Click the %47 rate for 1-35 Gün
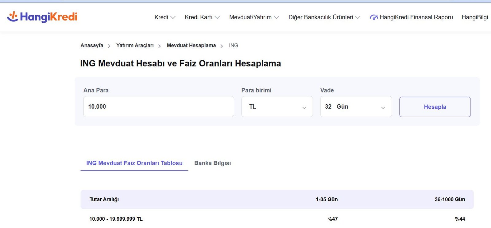Image resolution: width=491 pixels, height=228 pixels. pyautogui.click(x=332, y=219)
